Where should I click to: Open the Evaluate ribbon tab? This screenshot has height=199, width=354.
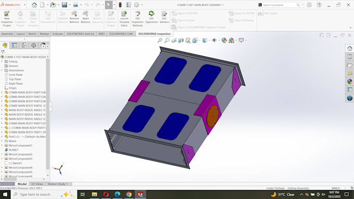point(58,34)
